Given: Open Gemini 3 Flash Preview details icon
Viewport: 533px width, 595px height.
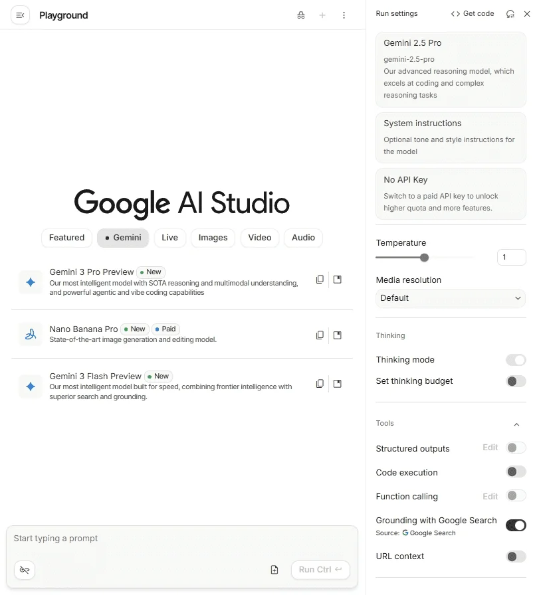Looking at the screenshot, I should (x=338, y=384).
